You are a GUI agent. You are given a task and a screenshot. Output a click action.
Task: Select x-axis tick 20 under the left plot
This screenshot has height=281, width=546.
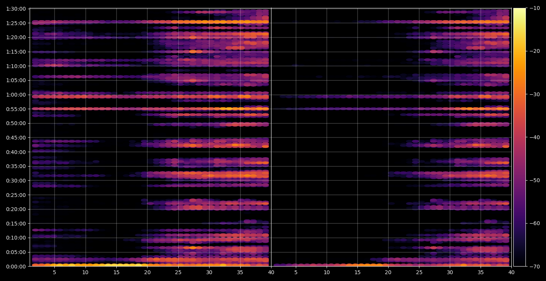tap(148, 272)
